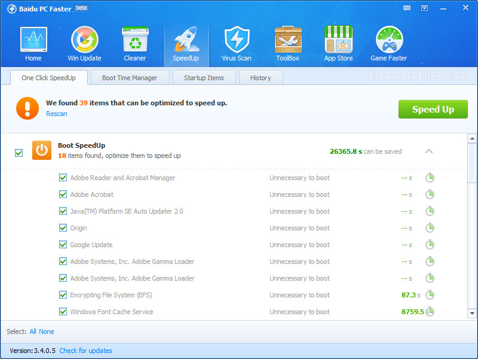The width and height of the screenshot is (478, 359).
Task: Click the Baidu PC Faster logo icon
Action: click(11, 9)
